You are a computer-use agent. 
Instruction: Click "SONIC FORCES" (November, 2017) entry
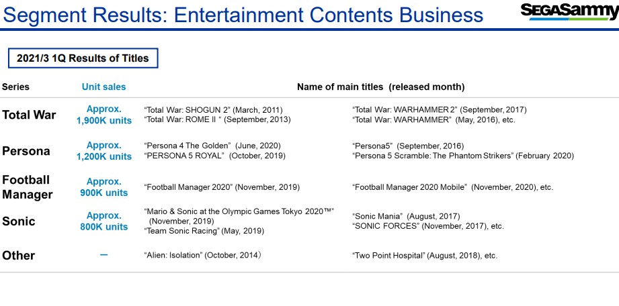(428, 226)
